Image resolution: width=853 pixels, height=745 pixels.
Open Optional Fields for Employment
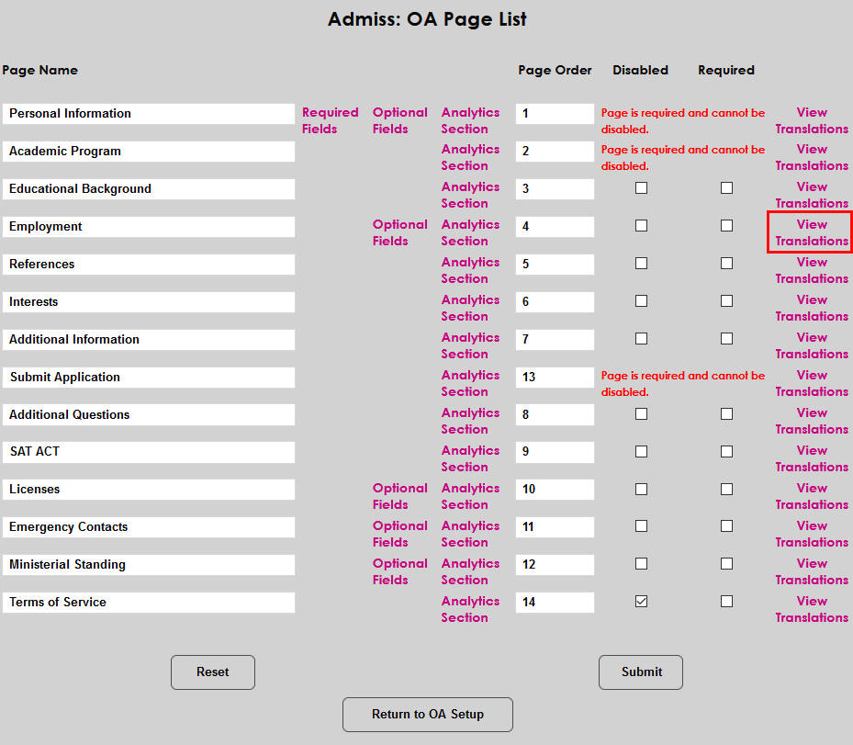coord(399,232)
